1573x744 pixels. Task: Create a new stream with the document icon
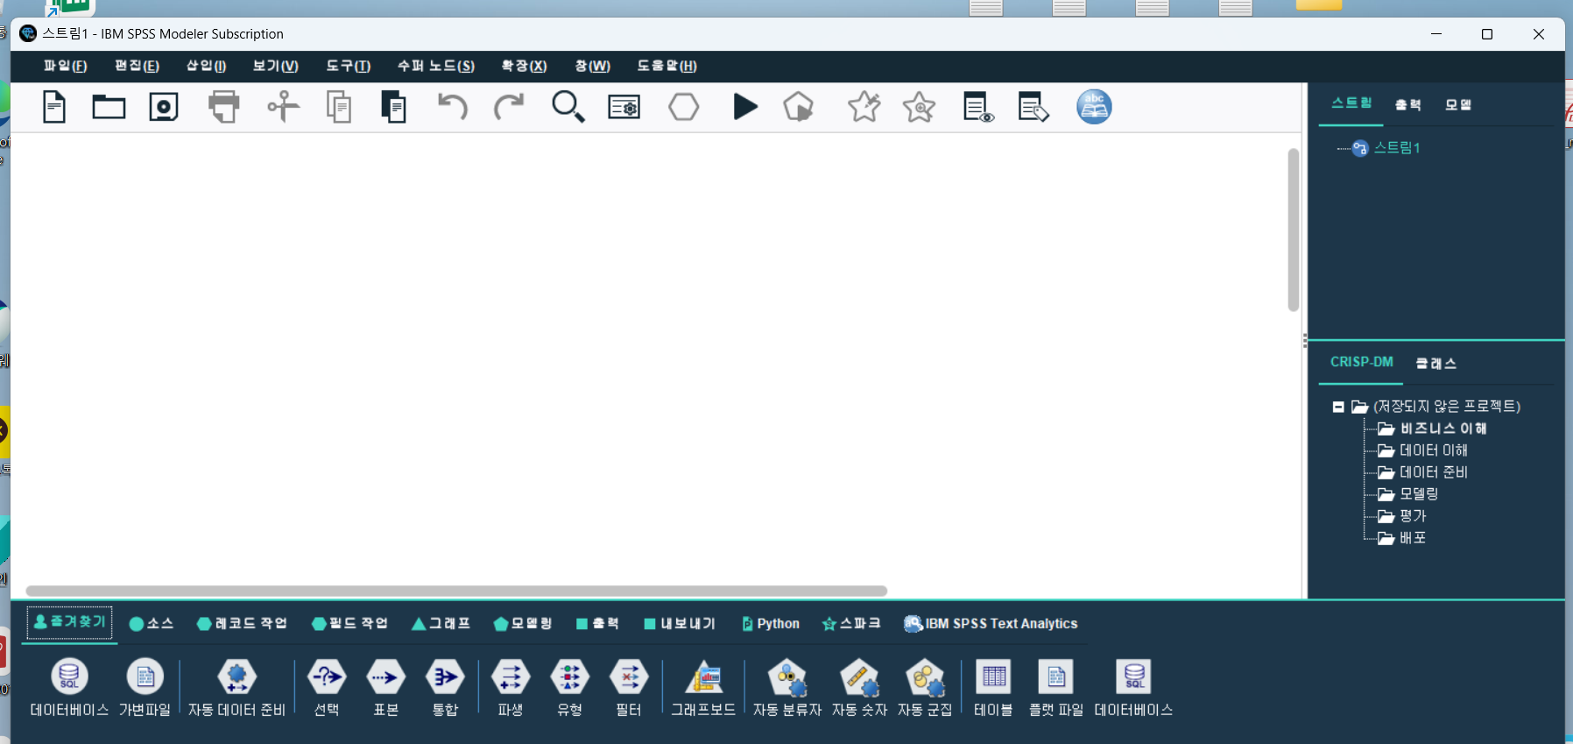tap(54, 107)
